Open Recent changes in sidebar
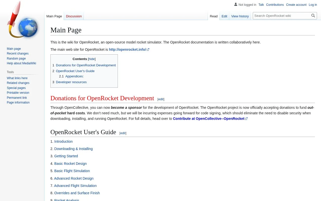Viewport: 321px width, 201px height. [x=18, y=54]
